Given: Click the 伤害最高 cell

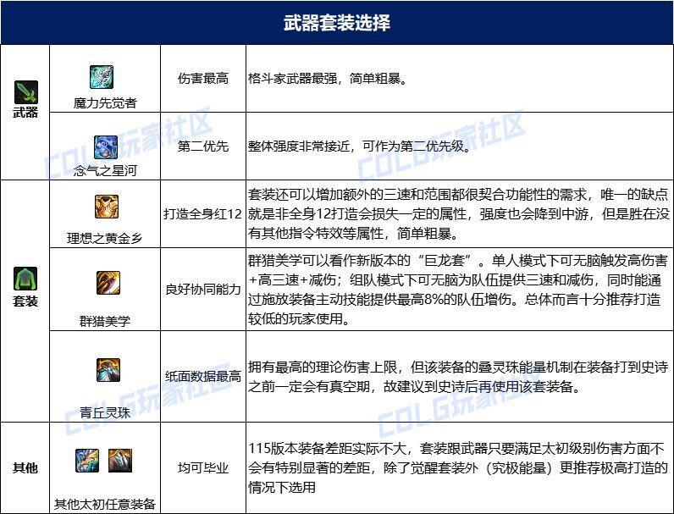Looking at the screenshot, I should [203, 79].
